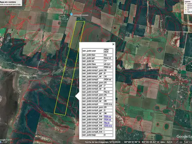The image size is (192, 144).
Task: Click the 'FORTIN BELGRANO' place label
Action: tap(80, 15)
